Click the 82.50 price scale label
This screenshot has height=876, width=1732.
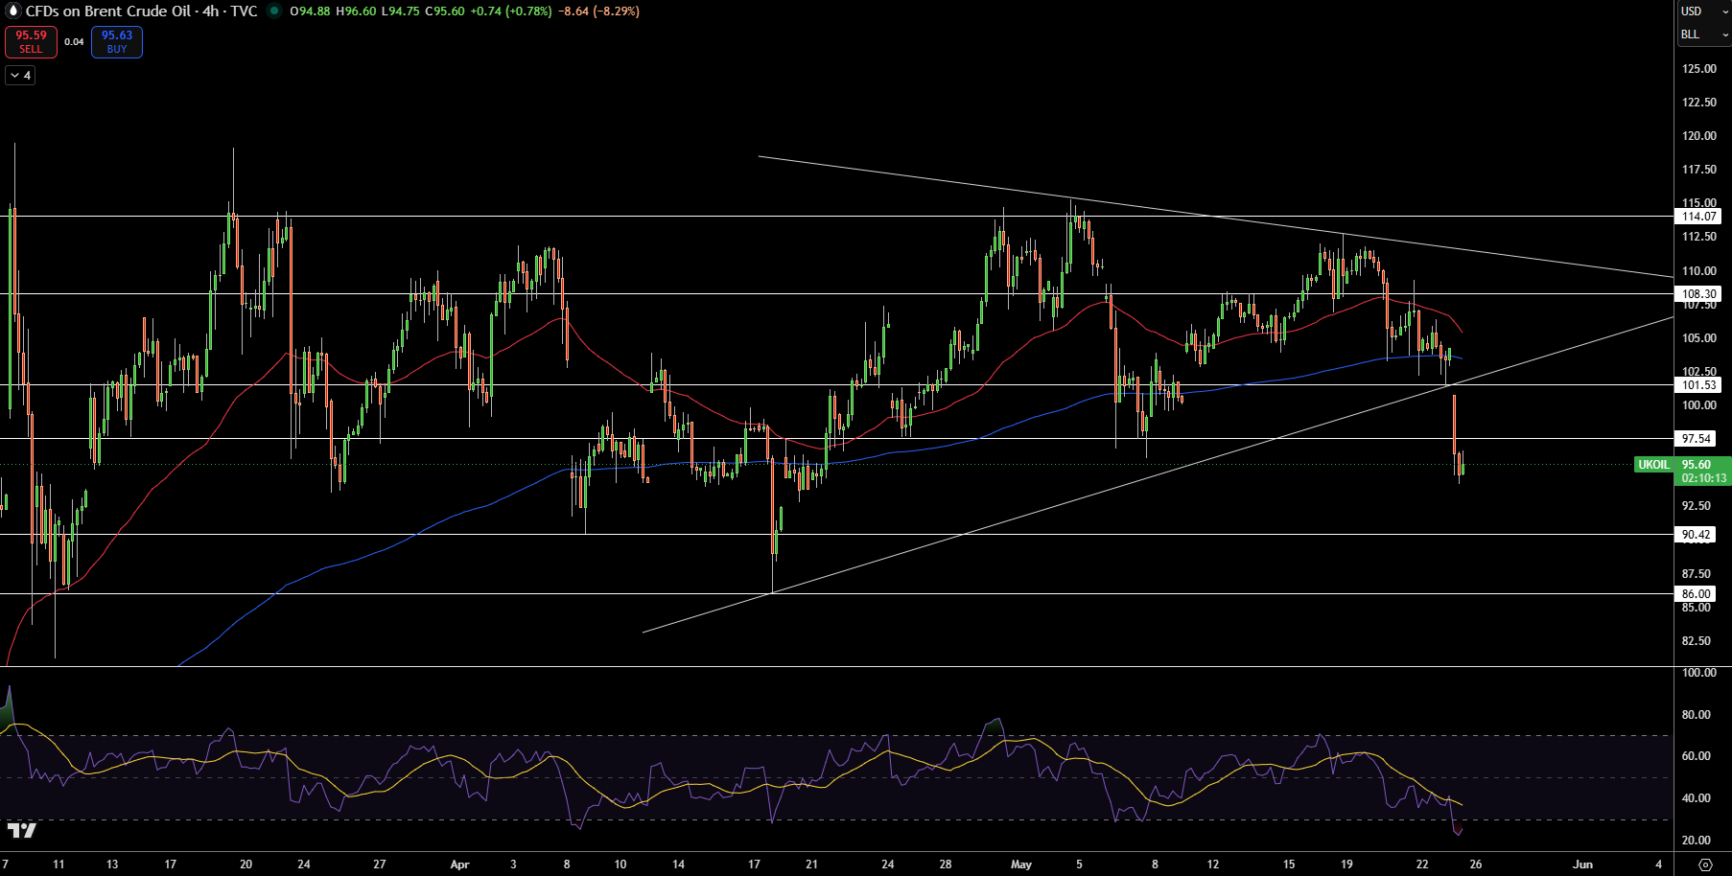[x=1697, y=641]
